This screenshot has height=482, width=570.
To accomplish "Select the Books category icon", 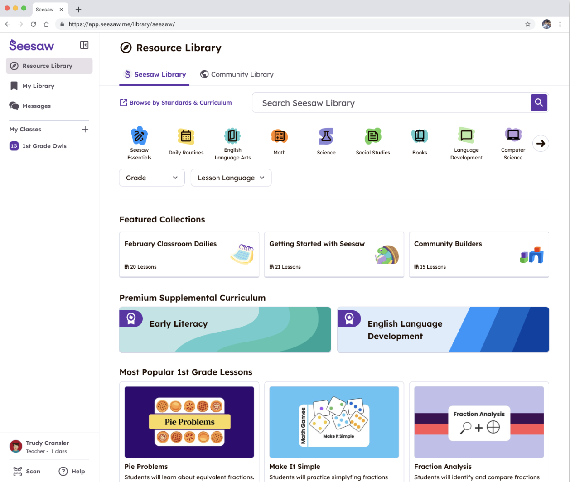I will coord(419,135).
